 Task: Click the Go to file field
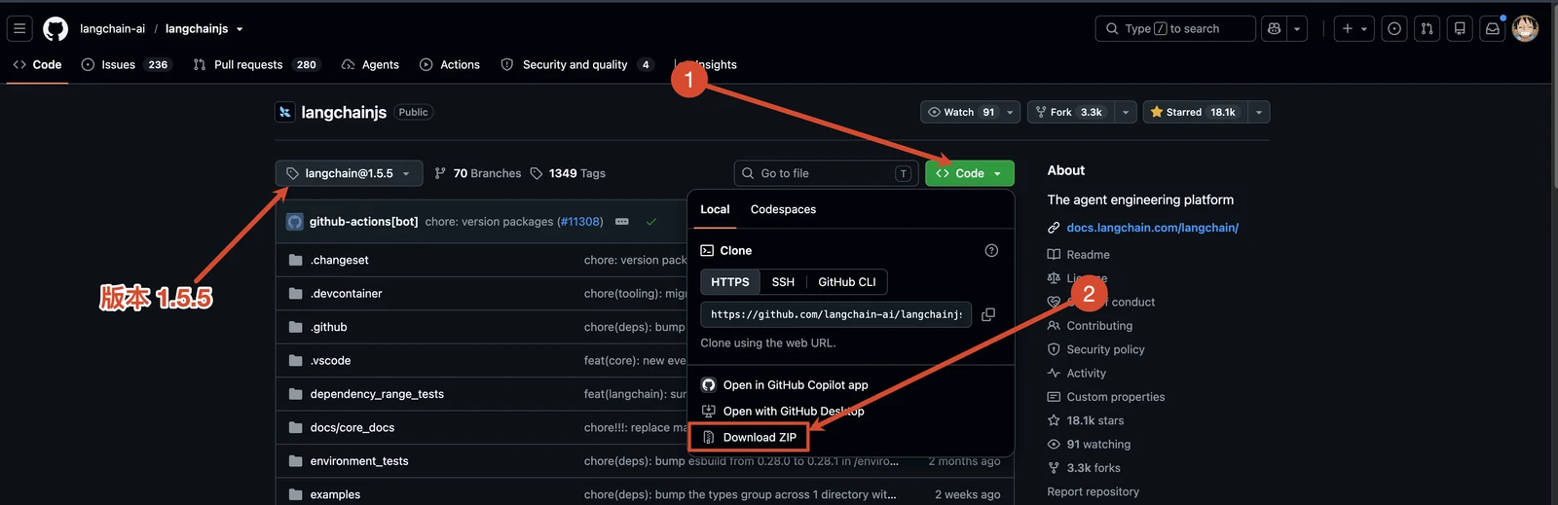point(826,173)
